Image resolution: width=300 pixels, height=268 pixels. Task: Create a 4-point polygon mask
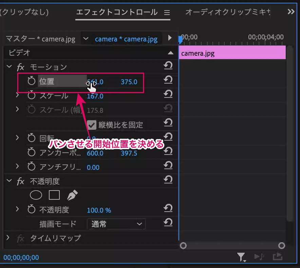[x=54, y=195]
